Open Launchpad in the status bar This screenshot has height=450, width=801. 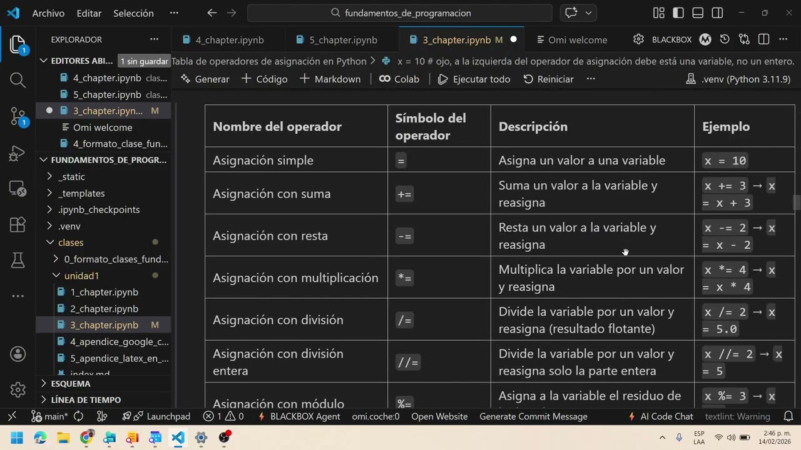tap(156, 416)
